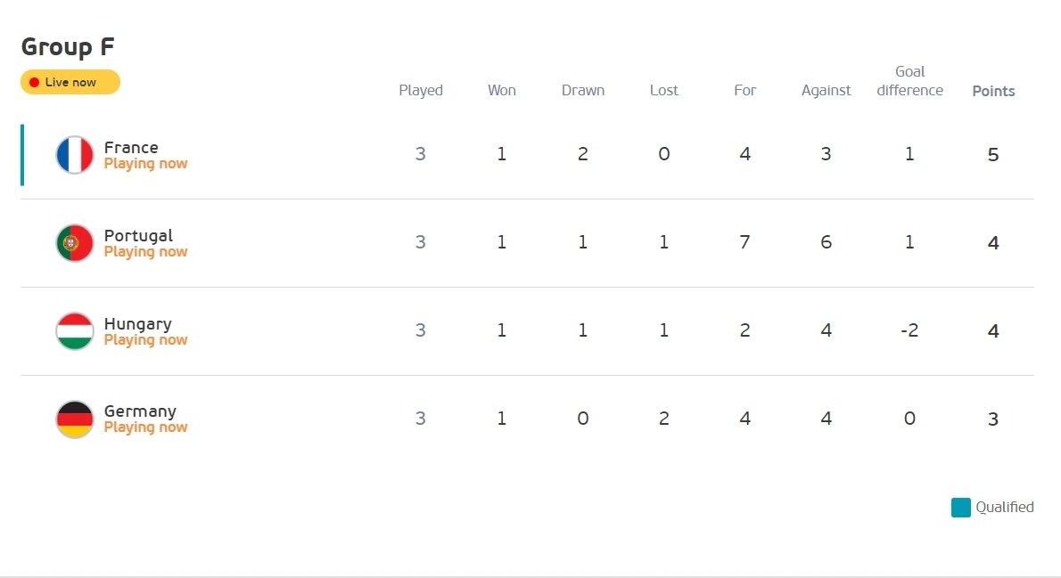Select the Played column header
Viewport: 1061px width, 578px height.
point(421,91)
